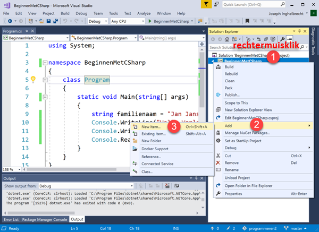Collapse the static void Main method block
319x232 pixels.
(x=45, y=97)
